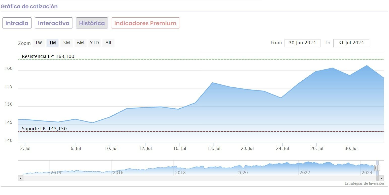This screenshot has height=195, width=389.
Task: Set zoom range to 1W
Action: 39,43
